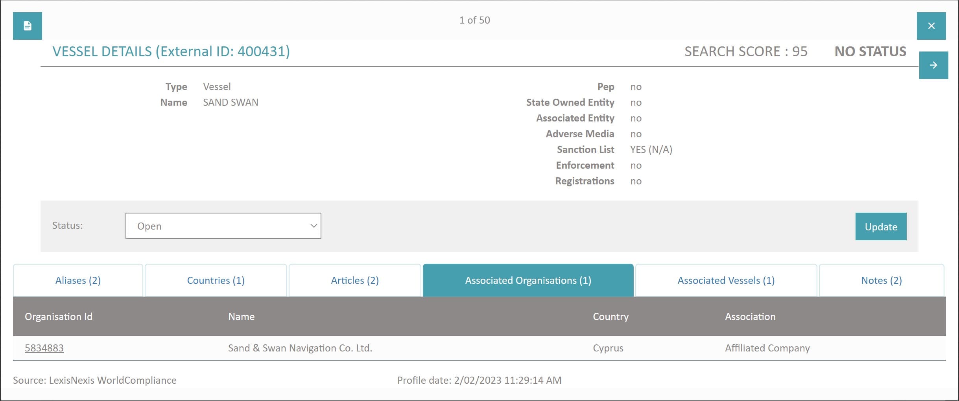Click the document report icon
Screen dimensions: 959x401
pyautogui.click(x=27, y=26)
